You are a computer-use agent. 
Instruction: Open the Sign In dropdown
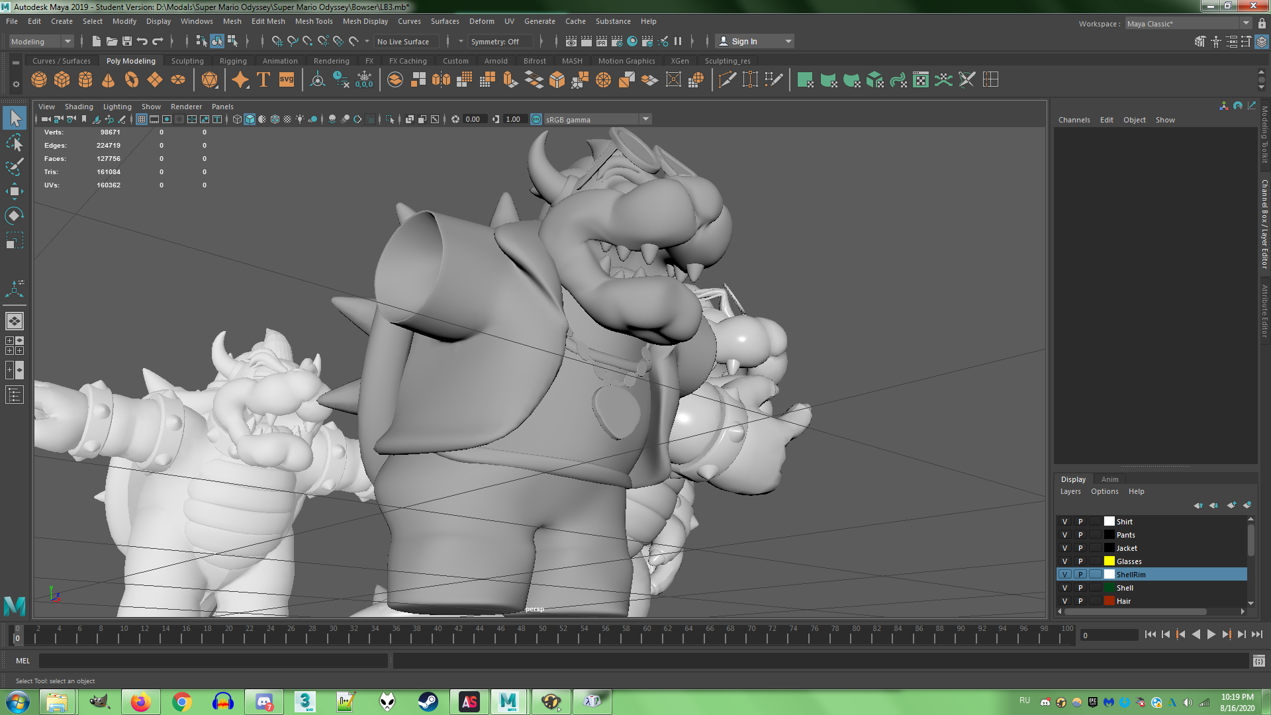pos(755,41)
